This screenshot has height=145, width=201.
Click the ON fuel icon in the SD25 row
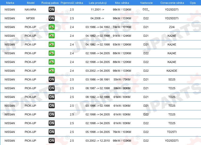tap(52, 79)
